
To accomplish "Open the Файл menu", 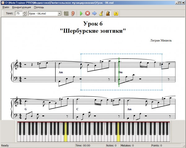I will click(6, 7).
